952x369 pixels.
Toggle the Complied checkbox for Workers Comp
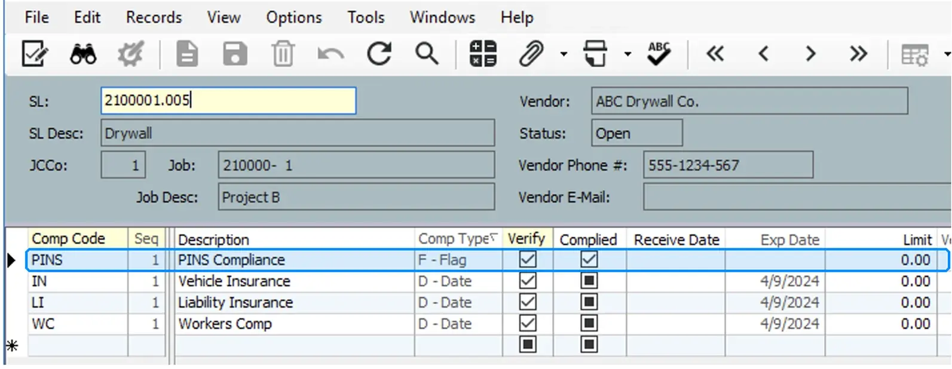point(589,323)
